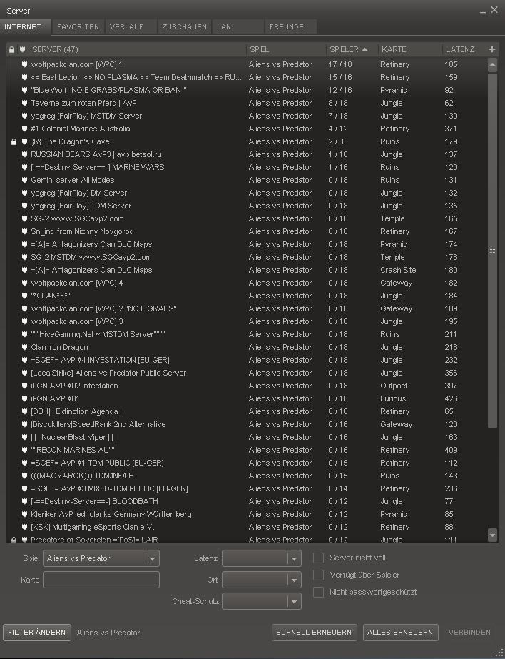Toggle the 'Verfügt über Spieler' checkbox
505x659 pixels.
(x=319, y=575)
